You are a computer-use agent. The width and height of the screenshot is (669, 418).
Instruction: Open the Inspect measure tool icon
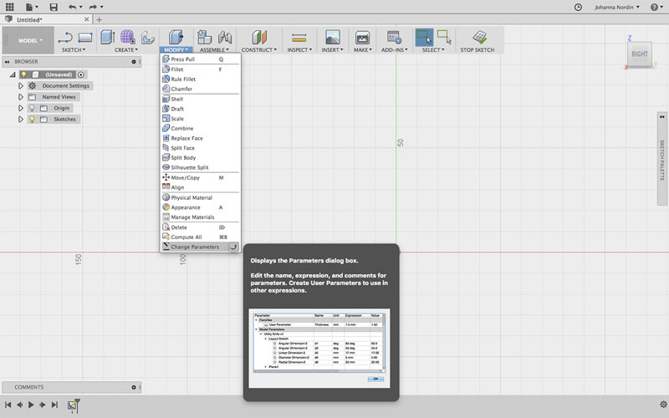click(x=299, y=38)
